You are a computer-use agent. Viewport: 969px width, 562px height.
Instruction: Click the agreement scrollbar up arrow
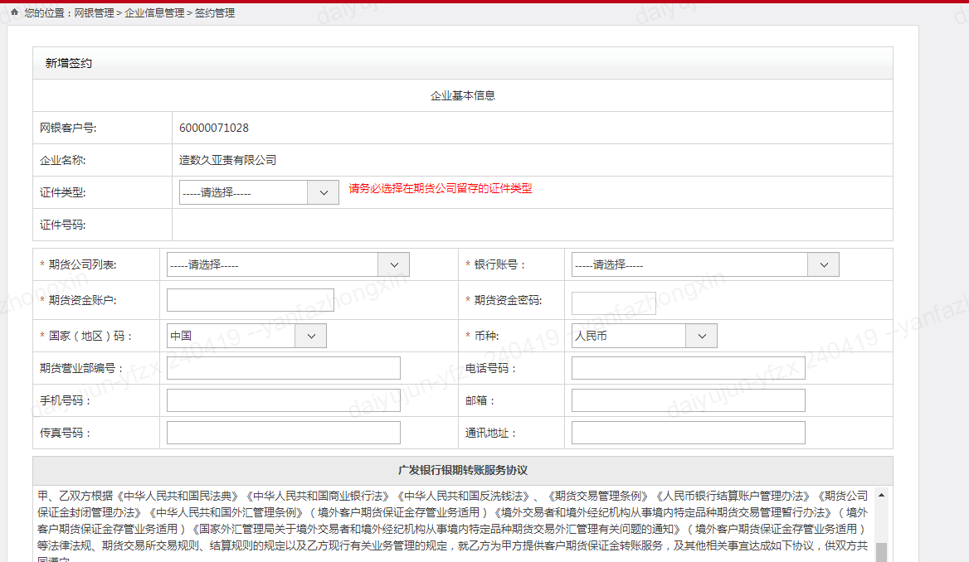tap(881, 495)
